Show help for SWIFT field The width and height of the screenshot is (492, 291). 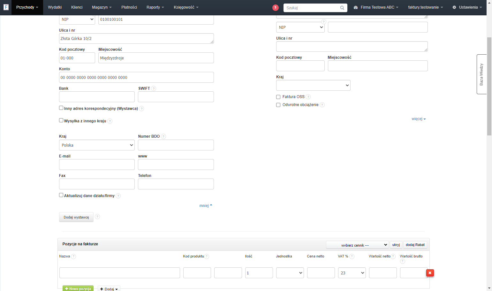click(x=154, y=88)
